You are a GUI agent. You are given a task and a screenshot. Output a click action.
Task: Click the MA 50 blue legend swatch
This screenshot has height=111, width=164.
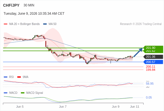[x=45, y=24]
